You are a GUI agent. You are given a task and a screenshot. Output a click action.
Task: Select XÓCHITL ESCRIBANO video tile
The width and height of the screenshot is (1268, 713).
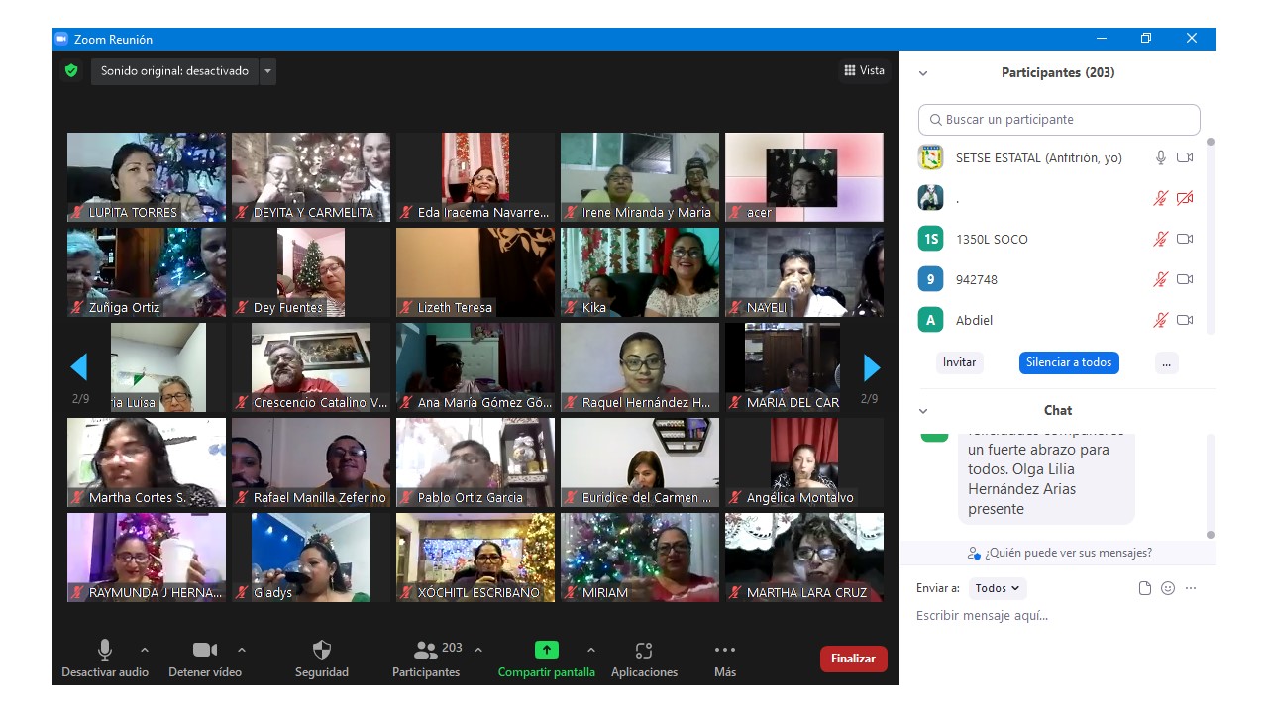(475, 558)
